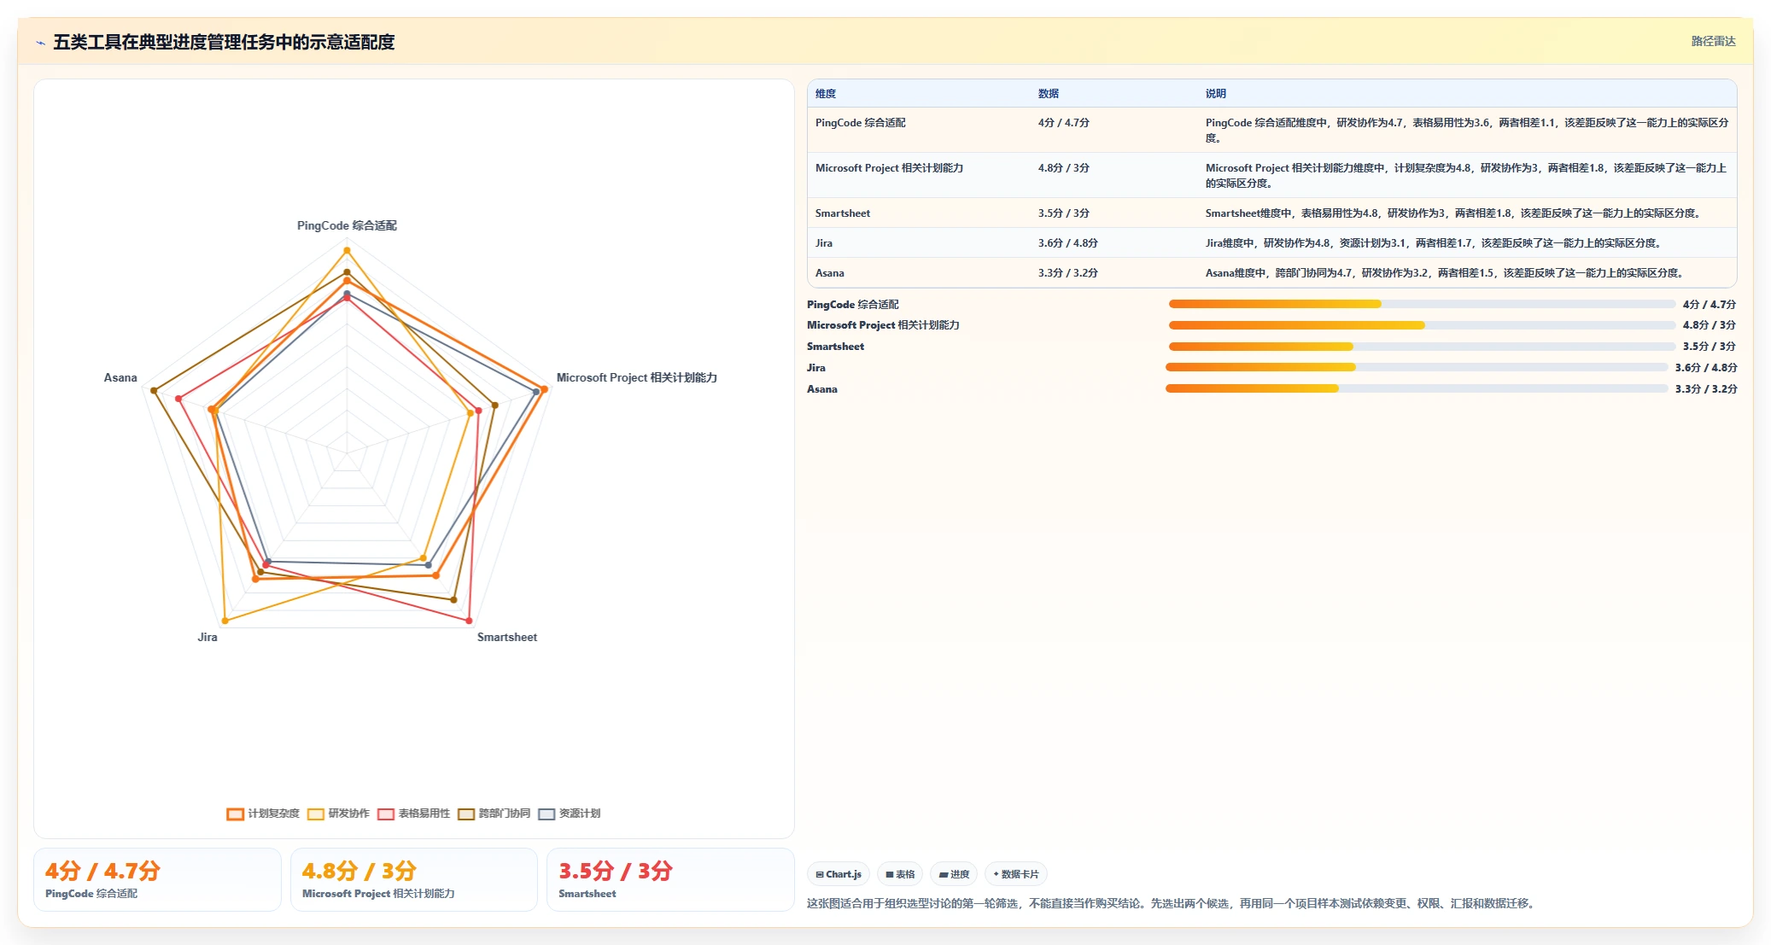Click the 维度 column header
The image size is (1771, 945).
(826, 94)
